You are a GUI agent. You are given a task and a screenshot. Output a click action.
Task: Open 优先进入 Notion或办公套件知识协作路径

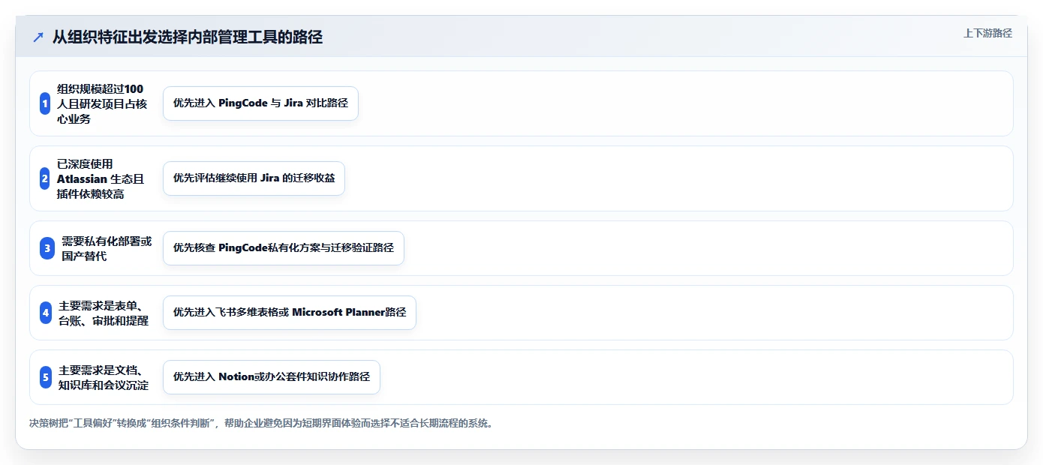pyautogui.click(x=272, y=377)
